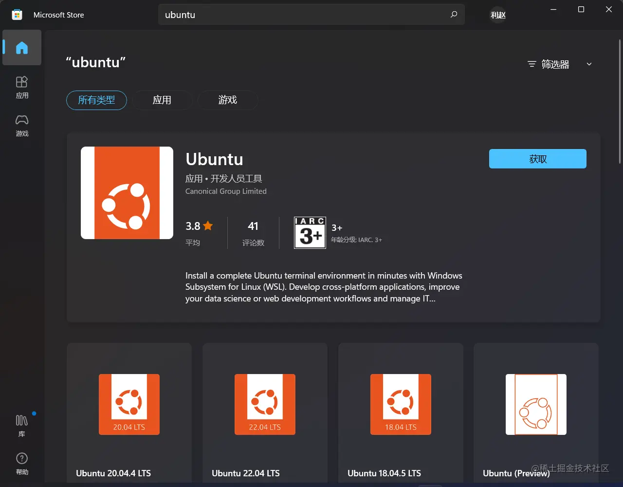Click the Ubuntu 22.04 LTS title
Screen dimensions: 623x487
(x=246, y=473)
